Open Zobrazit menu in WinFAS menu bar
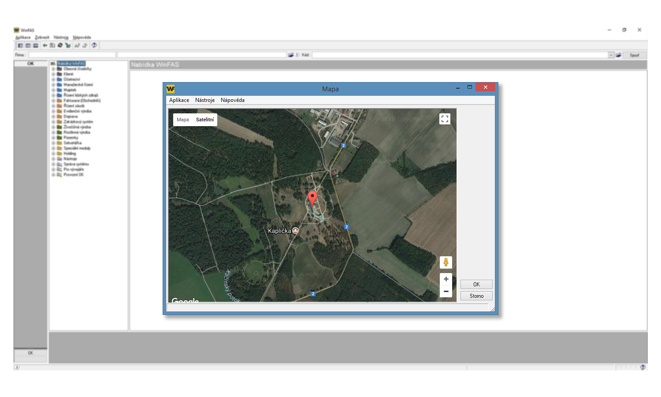The height and width of the screenshot is (397, 661). (x=42, y=37)
